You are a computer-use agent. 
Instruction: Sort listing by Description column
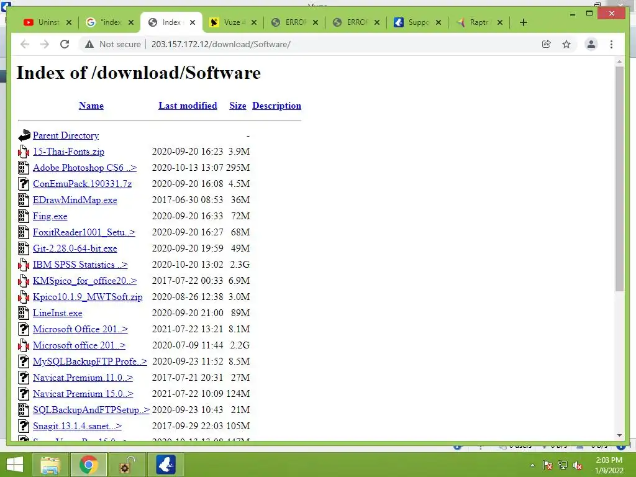point(276,106)
